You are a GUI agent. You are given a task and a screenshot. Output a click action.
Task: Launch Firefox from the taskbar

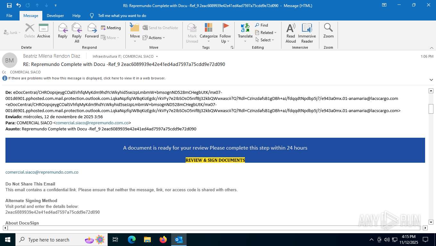163,240
